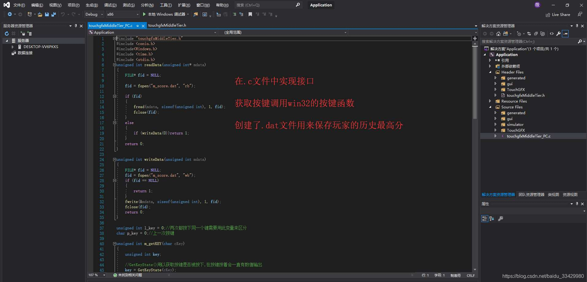587x282 pixels.
Task: Collapse All nodes in Solution Explorer
Action: (536, 34)
